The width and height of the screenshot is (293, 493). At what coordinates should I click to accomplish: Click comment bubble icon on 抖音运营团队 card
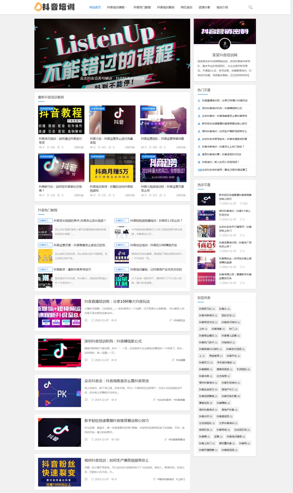click(150, 147)
